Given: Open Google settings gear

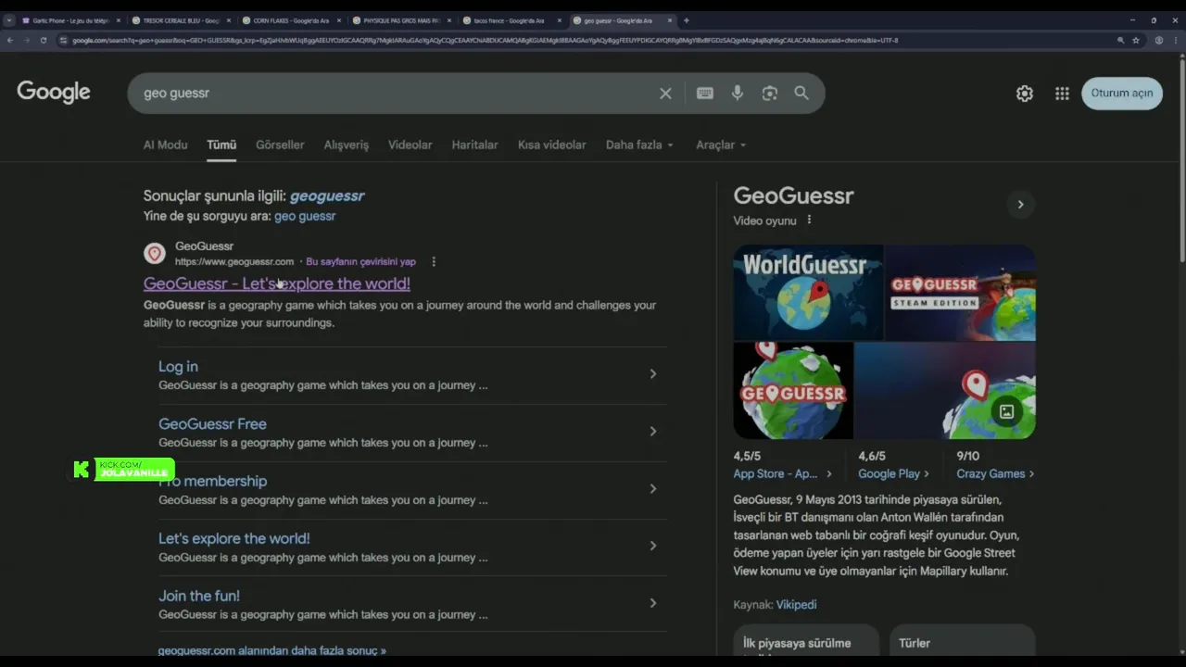Looking at the screenshot, I should click(1025, 94).
